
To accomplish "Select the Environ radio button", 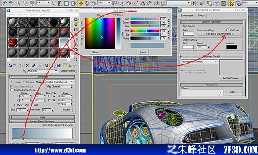I will click(x=24, y=82).
